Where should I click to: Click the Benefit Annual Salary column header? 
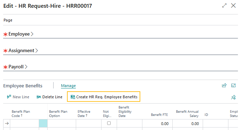(x=187, y=114)
